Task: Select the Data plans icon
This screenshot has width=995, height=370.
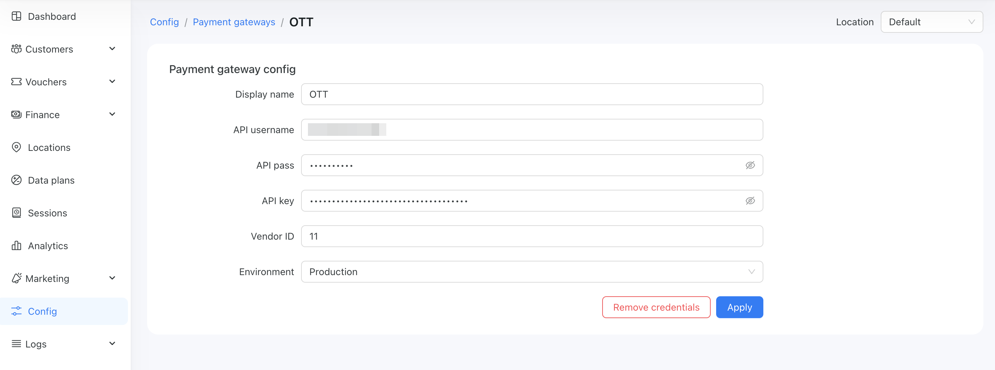Action: tap(16, 180)
